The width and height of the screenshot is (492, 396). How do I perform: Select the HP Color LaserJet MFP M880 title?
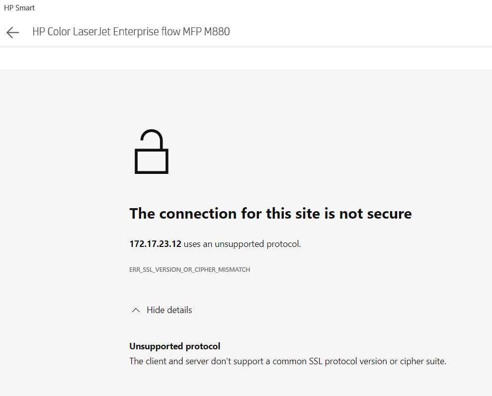pos(131,31)
